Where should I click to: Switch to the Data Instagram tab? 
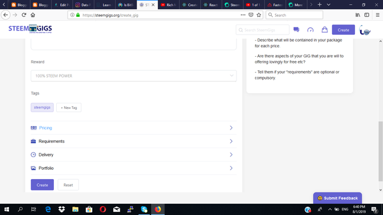tap(84, 5)
